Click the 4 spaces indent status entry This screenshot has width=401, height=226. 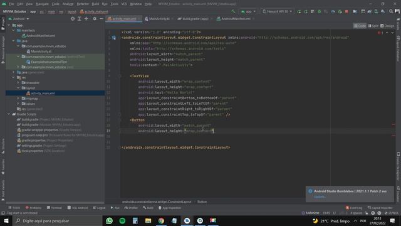356,213
